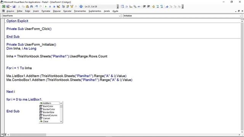Click the Break (pause) icon
This screenshot has width=244, height=137.
(50, 6)
